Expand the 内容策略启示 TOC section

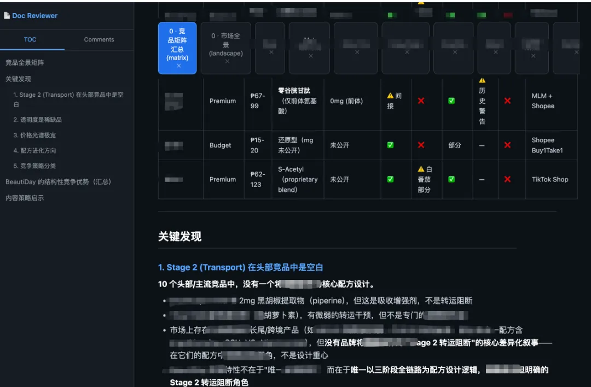[24, 198]
